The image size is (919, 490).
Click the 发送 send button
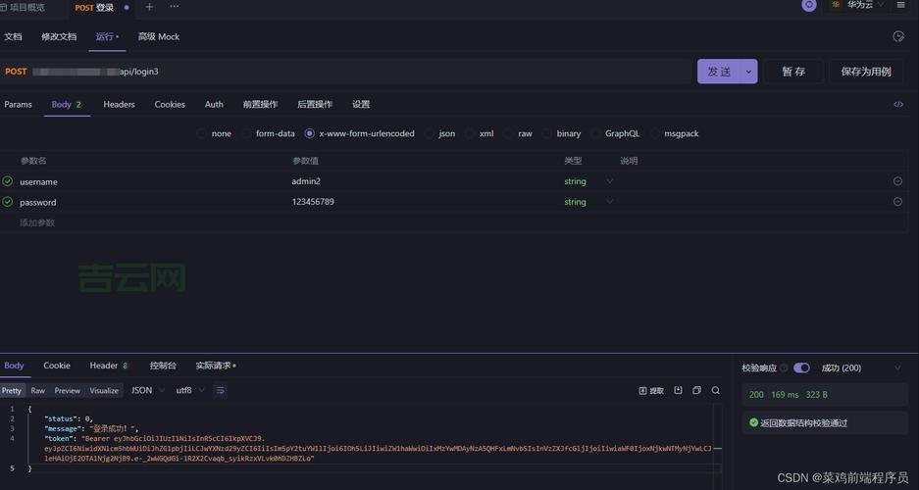coord(719,72)
